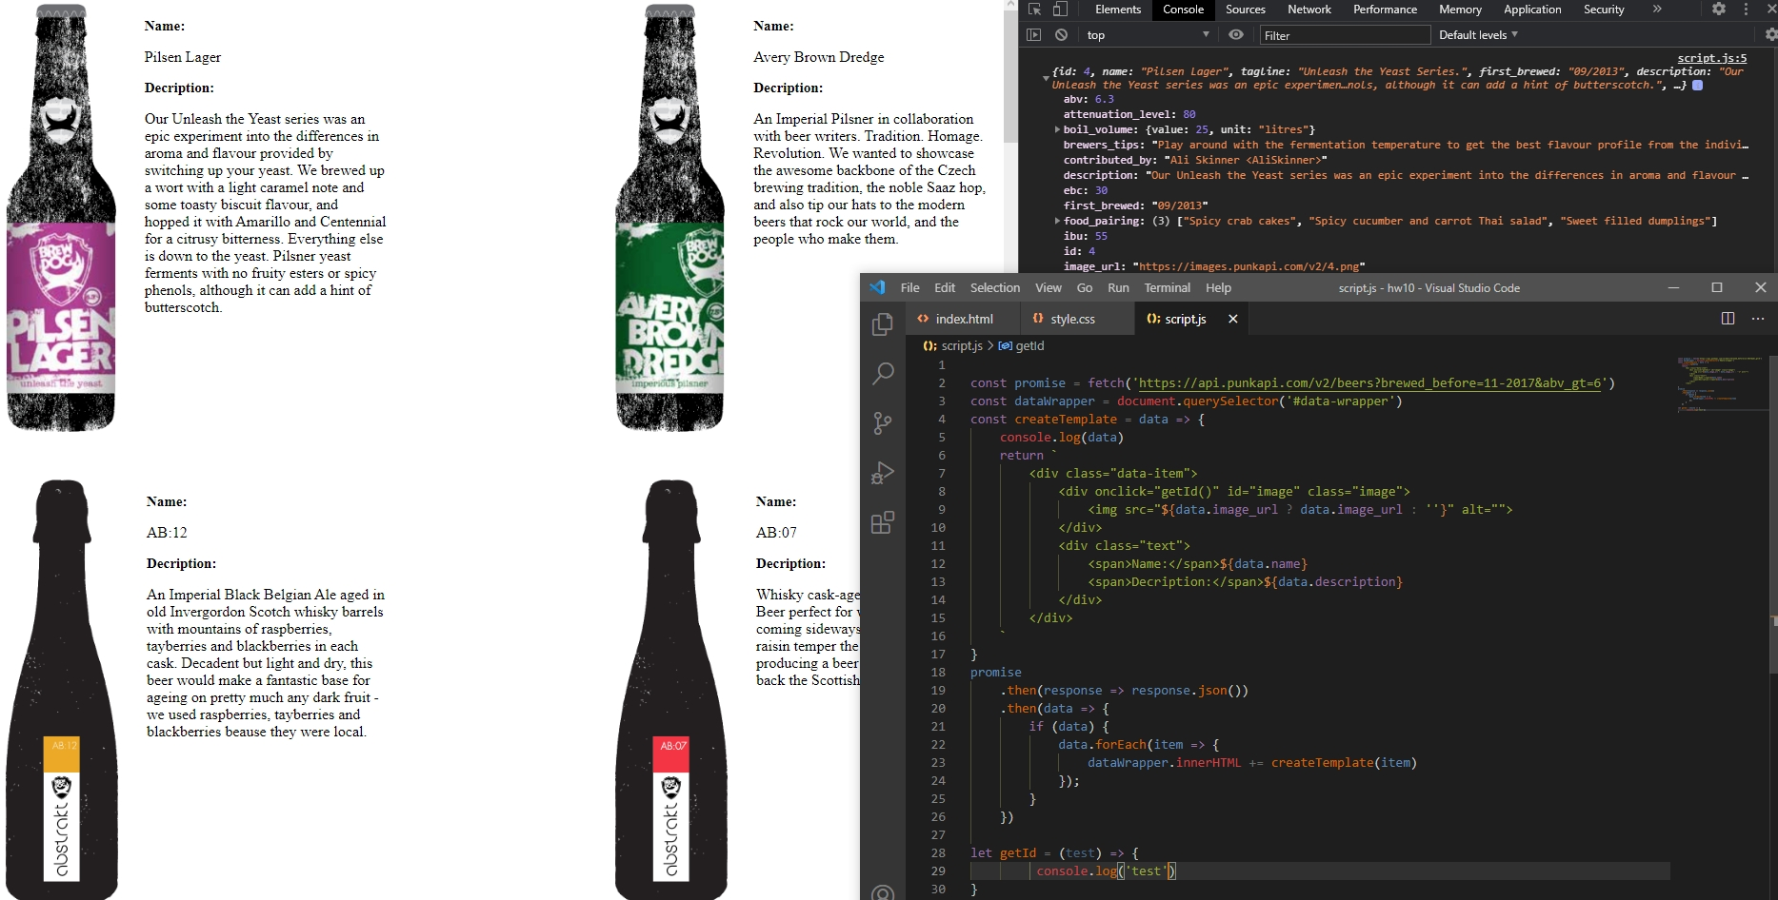Open the 'top' JavaScript context dropdown
The height and width of the screenshot is (900, 1778).
[x=1148, y=35]
